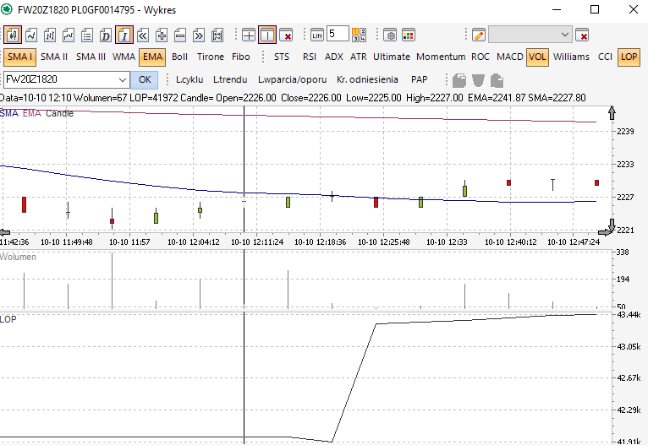This screenshot has width=648, height=445.
Task: Click the daily interval 'D' icon
Action: point(106,35)
